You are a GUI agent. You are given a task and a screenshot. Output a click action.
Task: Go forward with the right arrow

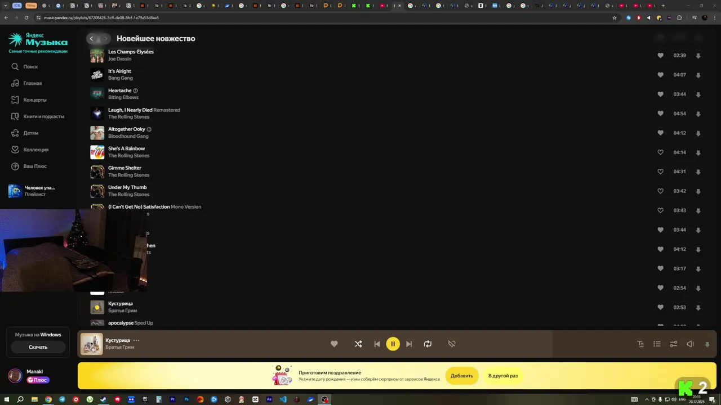105,39
